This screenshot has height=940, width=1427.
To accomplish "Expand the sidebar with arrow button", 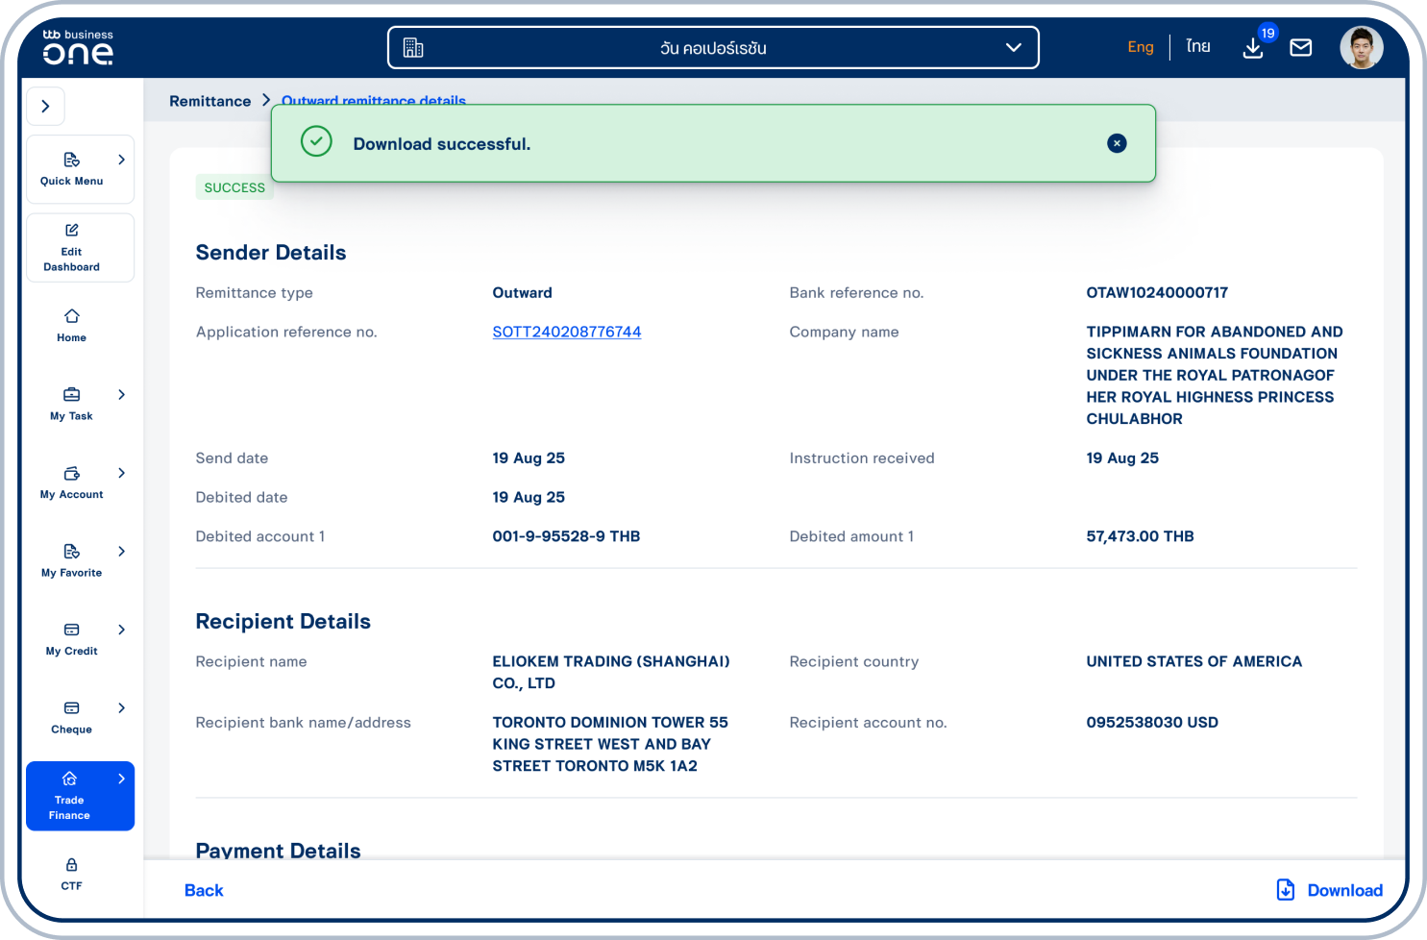I will point(45,107).
